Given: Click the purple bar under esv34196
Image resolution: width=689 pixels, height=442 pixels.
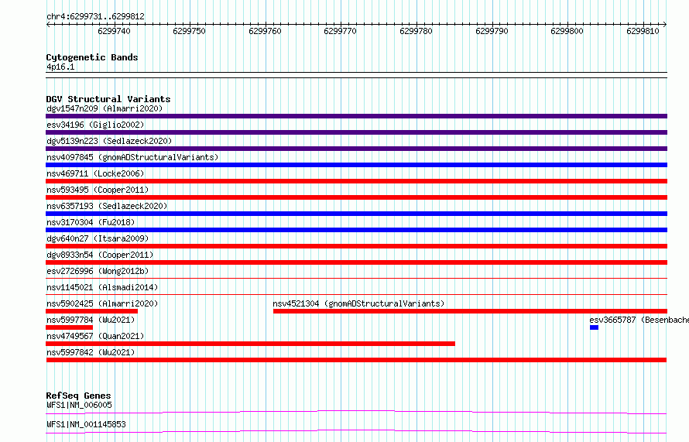Looking at the screenshot, I should [356, 132].
